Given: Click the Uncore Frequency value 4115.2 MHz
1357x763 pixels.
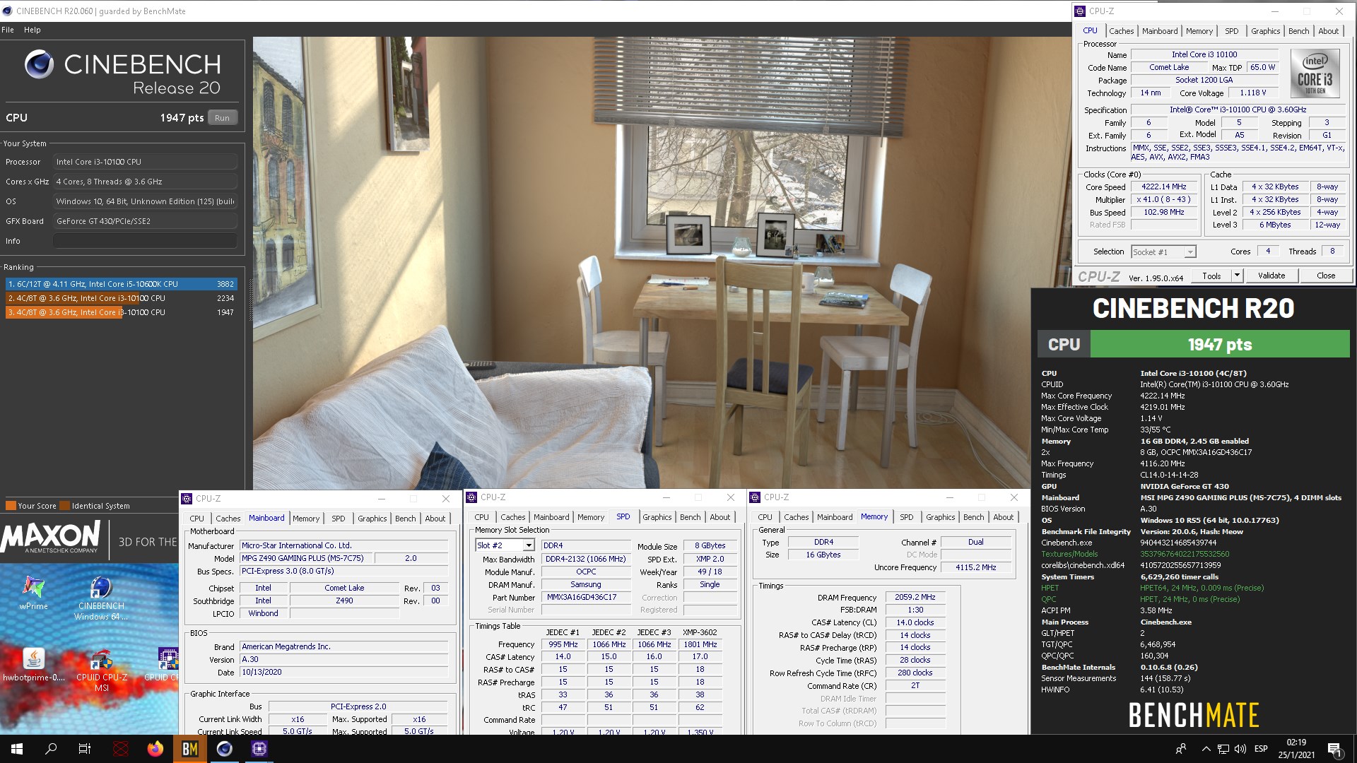Looking at the screenshot, I should point(975,568).
